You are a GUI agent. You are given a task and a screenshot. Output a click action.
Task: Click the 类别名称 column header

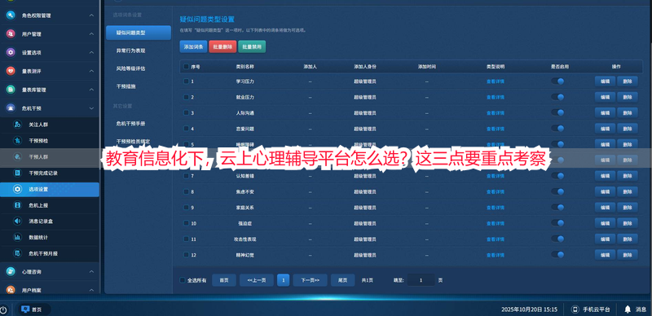pos(245,67)
